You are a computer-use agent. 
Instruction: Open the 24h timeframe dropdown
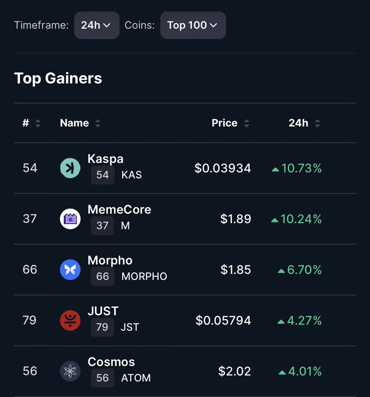tap(97, 25)
